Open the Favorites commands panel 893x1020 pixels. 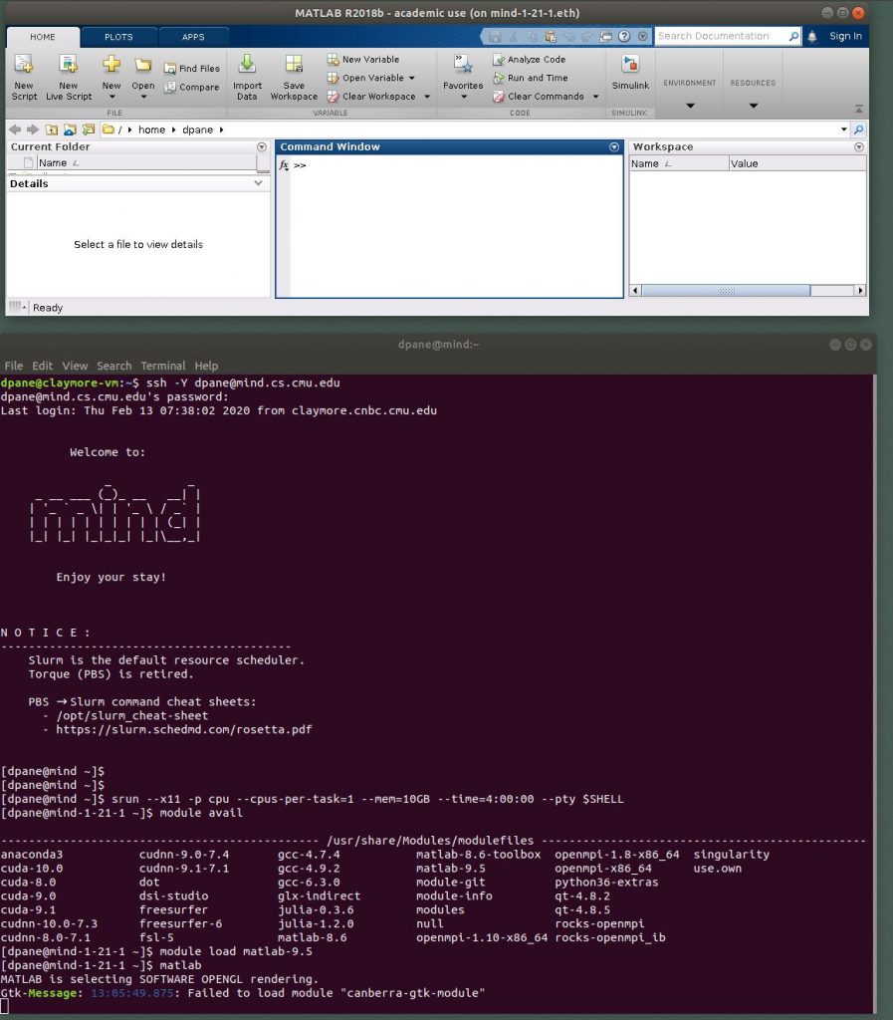462,80
